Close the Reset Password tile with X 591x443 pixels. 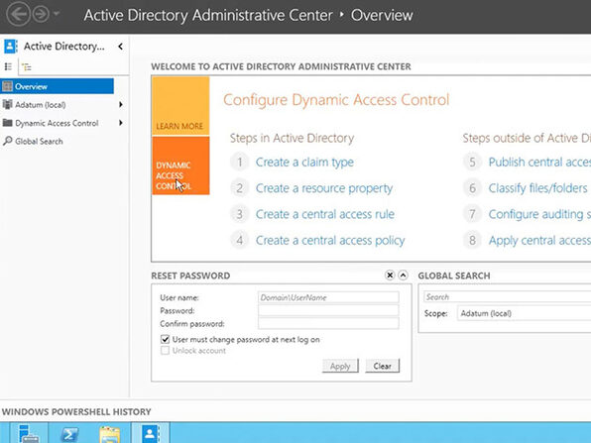(x=390, y=276)
